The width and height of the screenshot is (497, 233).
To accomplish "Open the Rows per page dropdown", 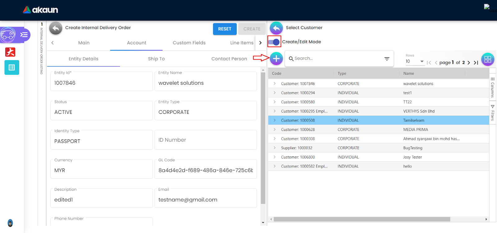I will [415, 61].
